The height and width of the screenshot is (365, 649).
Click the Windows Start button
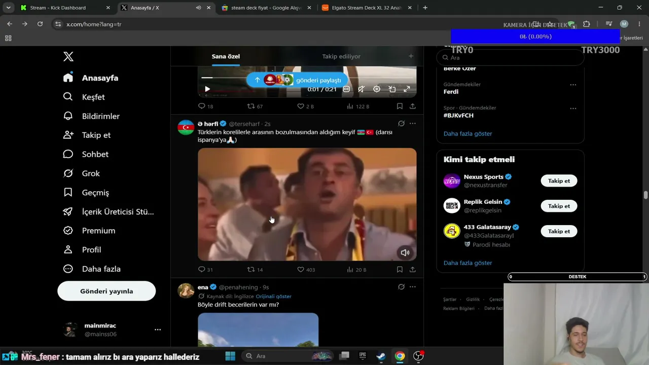point(230,356)
